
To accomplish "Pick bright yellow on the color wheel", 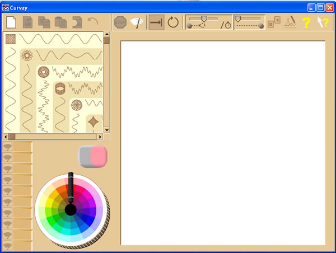I will 50,203.
